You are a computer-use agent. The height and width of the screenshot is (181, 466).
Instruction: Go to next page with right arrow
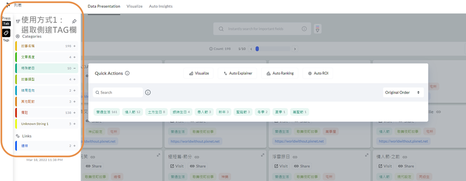pos(295,49)
